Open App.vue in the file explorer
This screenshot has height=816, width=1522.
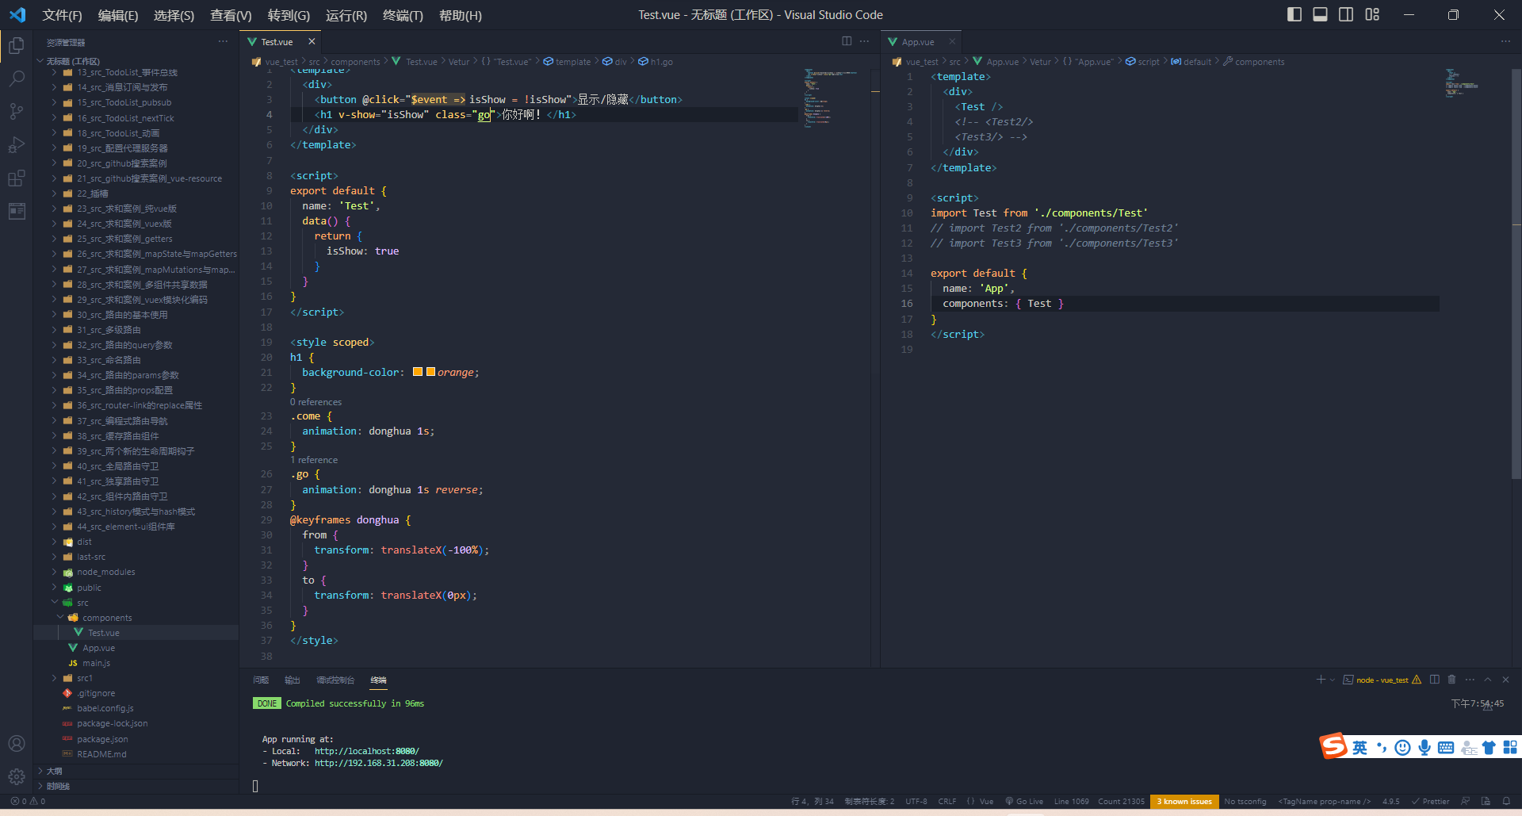point(98,648)
